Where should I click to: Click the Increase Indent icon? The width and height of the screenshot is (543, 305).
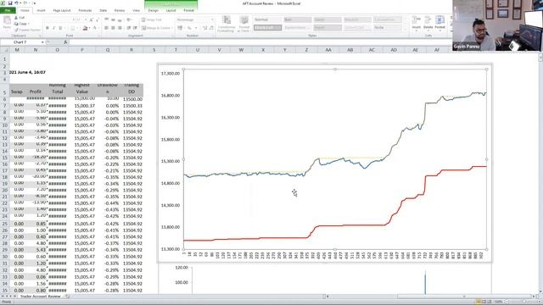pyautogui.click(x=135, y=28)
